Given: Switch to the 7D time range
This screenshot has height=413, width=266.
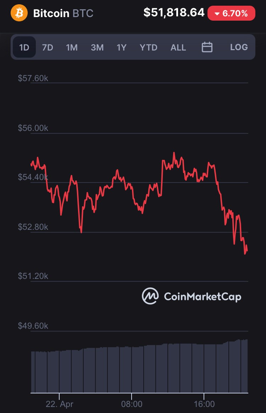Looking at the screenshot, I should (x=48, y=47).
